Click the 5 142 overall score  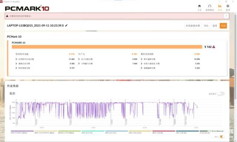pyautogui.click(x=208, y=47)
